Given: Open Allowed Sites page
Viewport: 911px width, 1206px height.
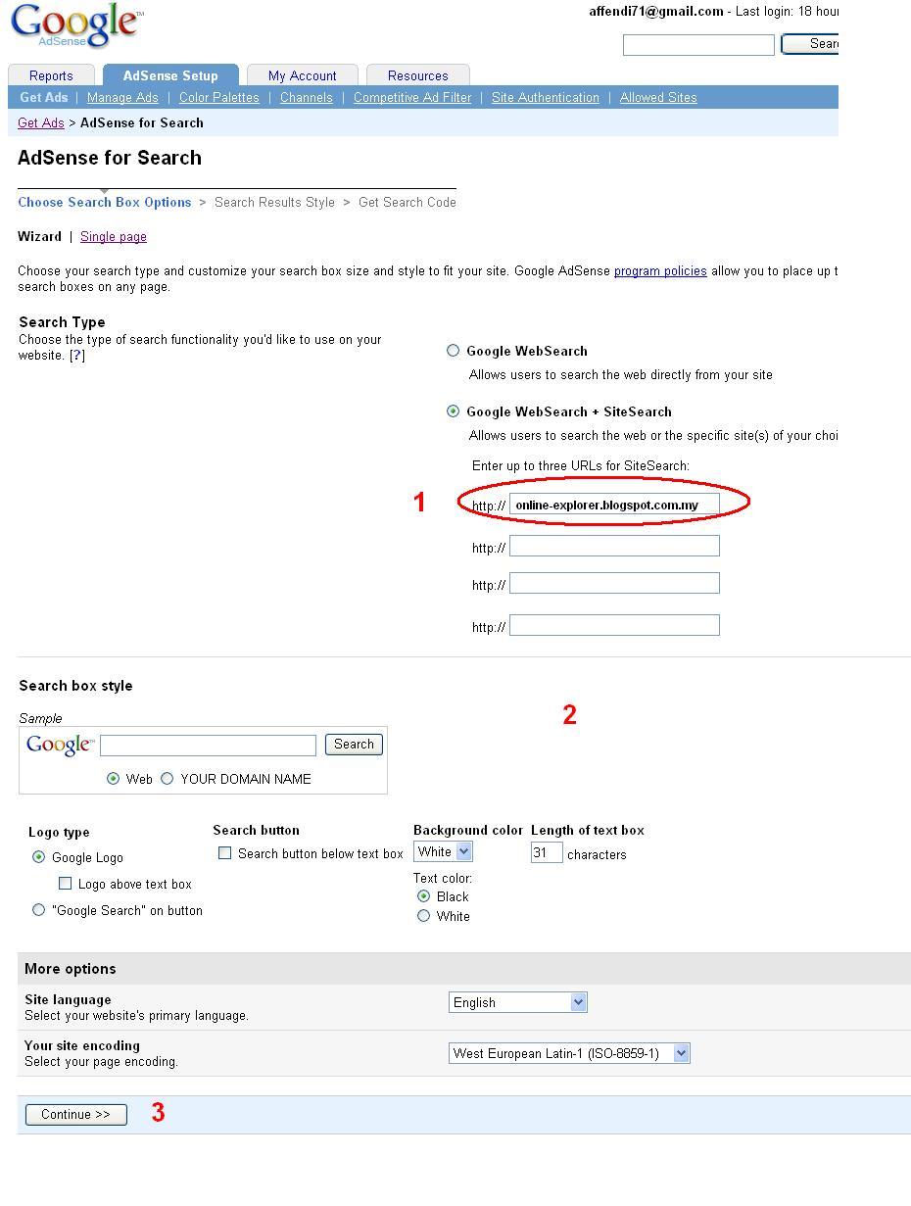Looking at the screenshot, I should [x=658, y=97].
